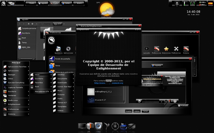214x133 pixels.
Task: Open the Spanish flag keyboard layout indicator
Action: click(210, 3)
